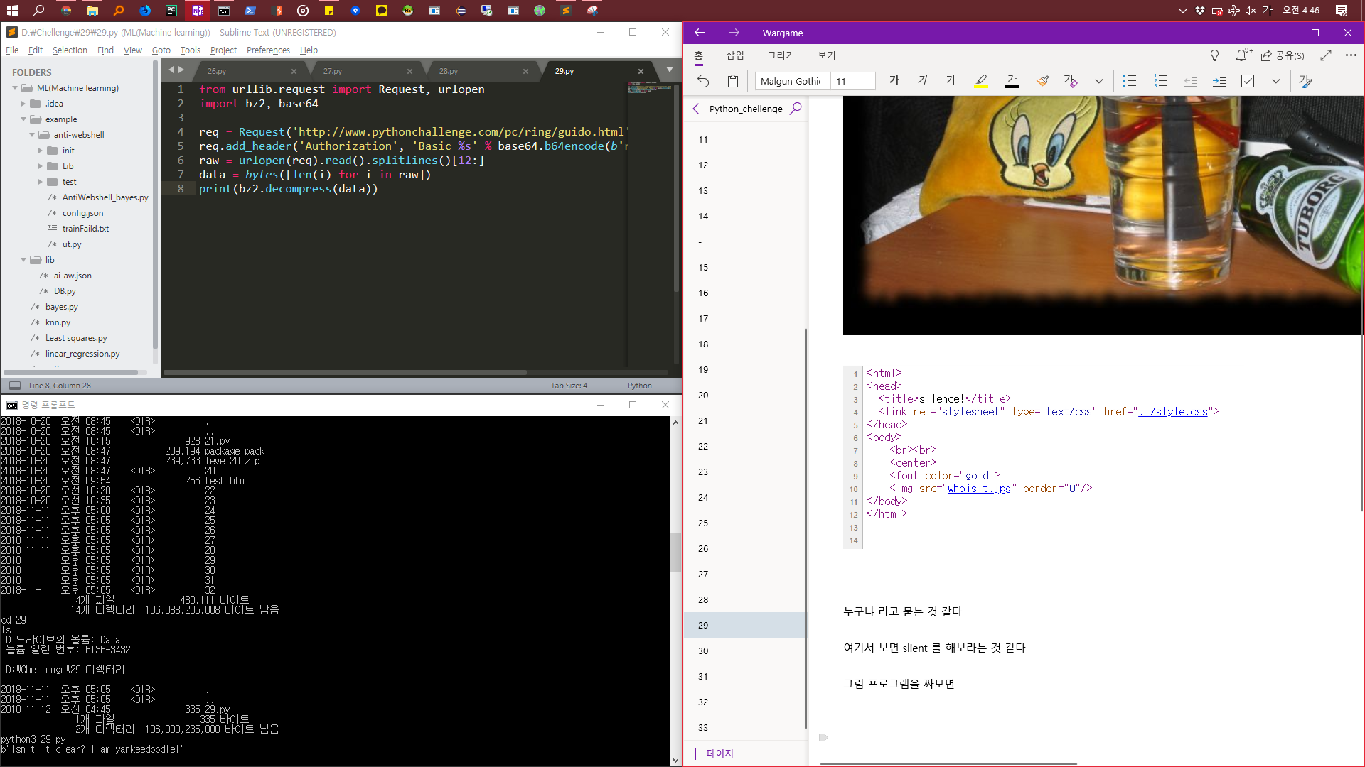
Task: Click the 페이지 add page button
Action: (712, 754)
